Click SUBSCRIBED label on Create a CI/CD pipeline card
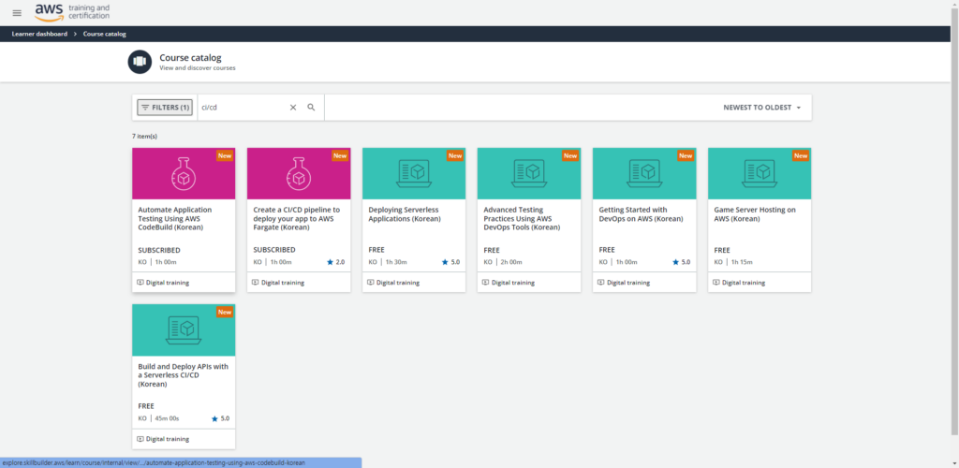Screen dimensions: 959x468 point(274,250)
